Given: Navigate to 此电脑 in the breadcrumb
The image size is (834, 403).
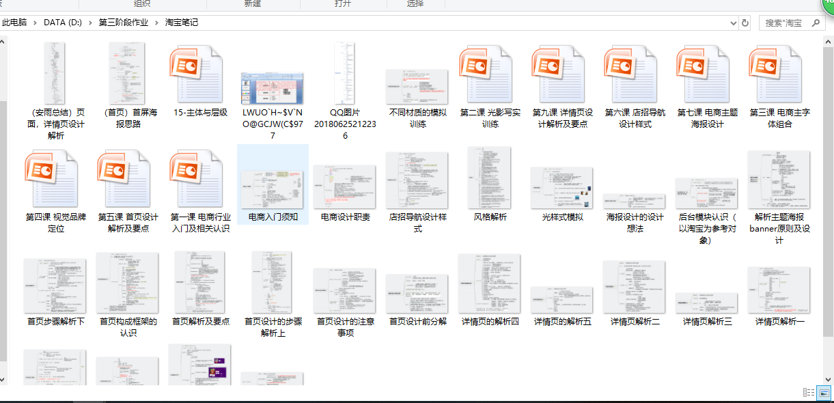Looking at the screenshot, I should [x=14, y=23].
